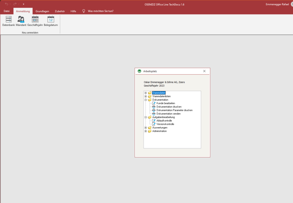Open the quick access toolbar customize dropdown
The image size is (293, 203).
pos(23,4)
